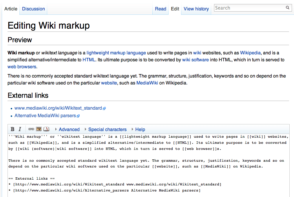Expand the Advanced toolbar section
This screenshot has width=294, height=197.
pos(69,129)
